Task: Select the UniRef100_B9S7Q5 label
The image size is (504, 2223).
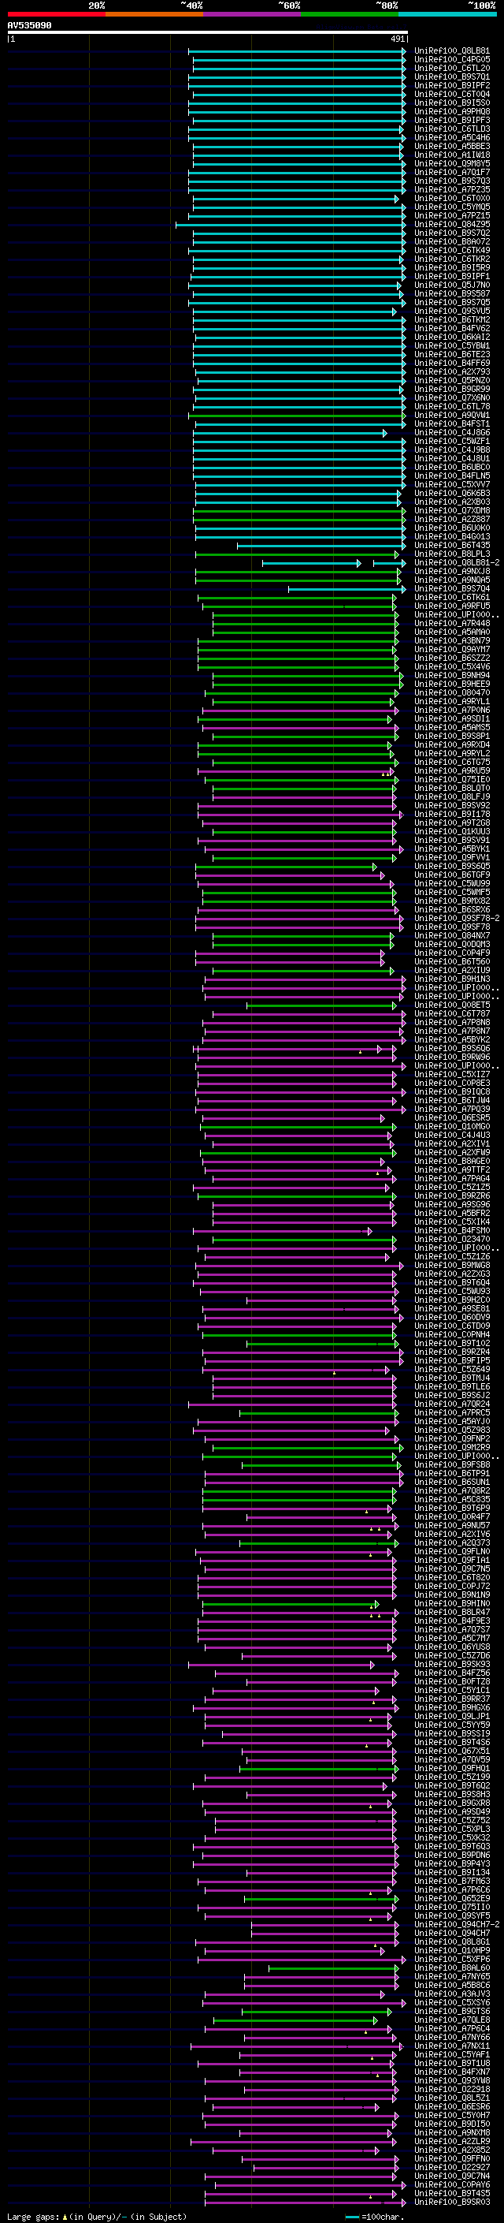Action: point(452,302)
